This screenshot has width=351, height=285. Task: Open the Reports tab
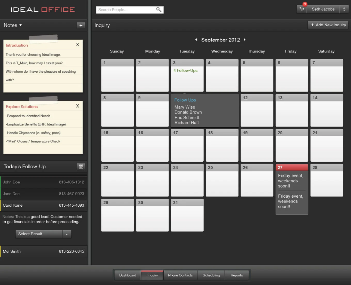click(237, 275)
